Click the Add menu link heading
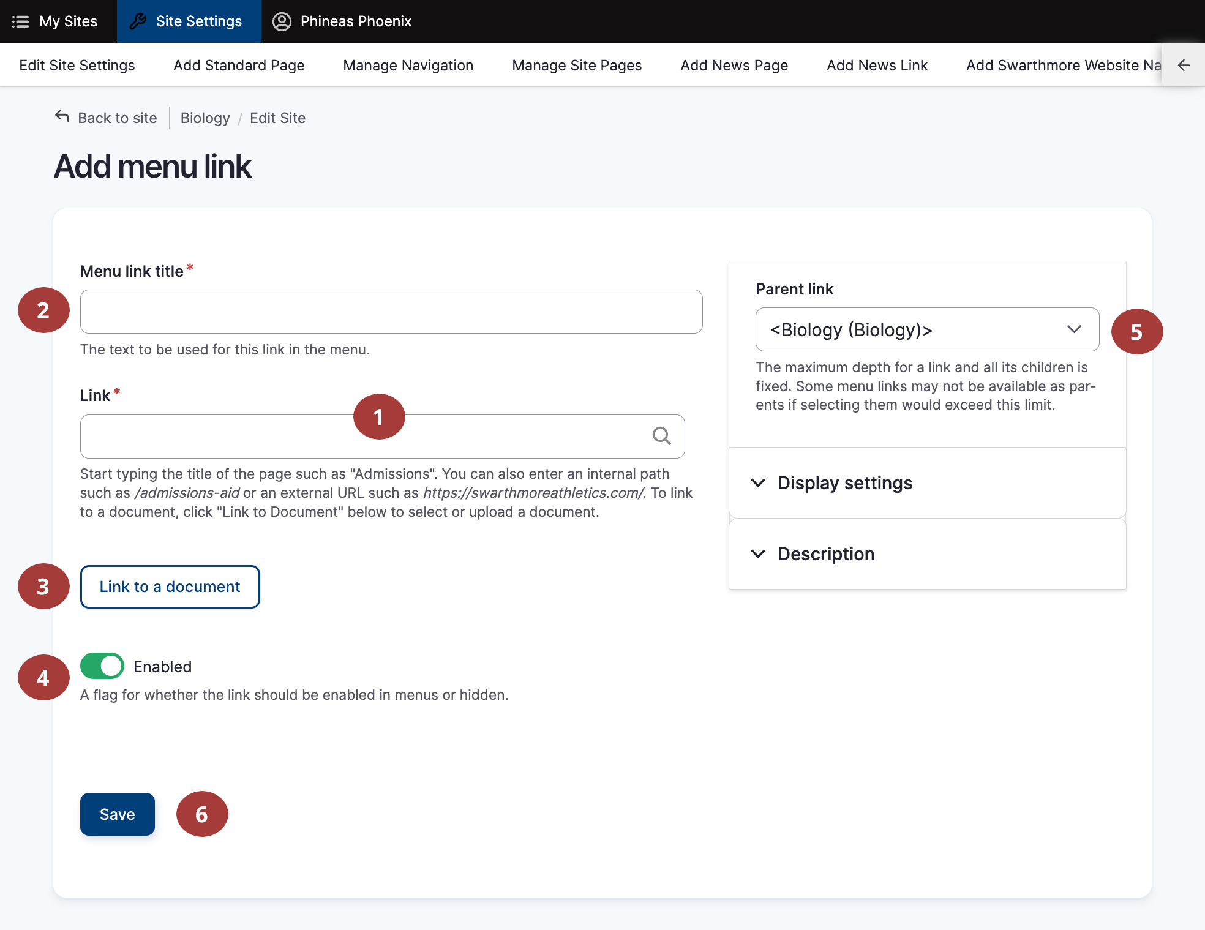The width and height of the screenshot is (1205, 930). (152, 167)
